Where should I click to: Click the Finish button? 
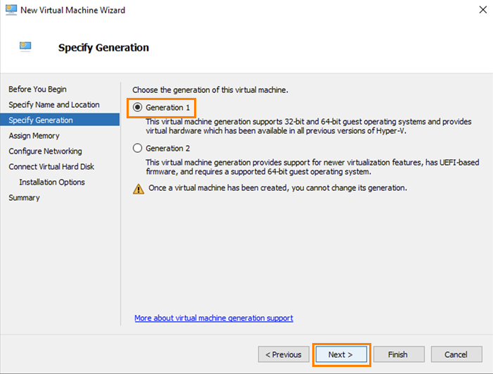[x=399, y=354]
